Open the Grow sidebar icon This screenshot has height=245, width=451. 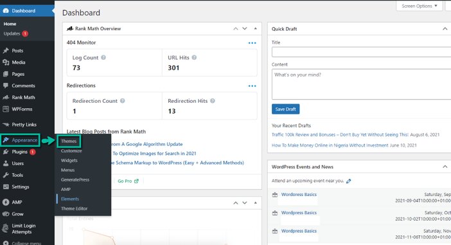point(6,214)
